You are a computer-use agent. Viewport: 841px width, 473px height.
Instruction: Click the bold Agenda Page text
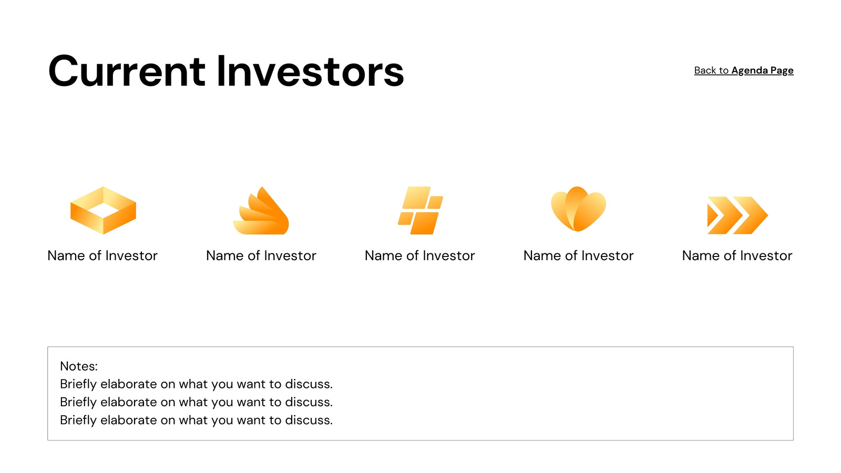[x=762, y=70]
